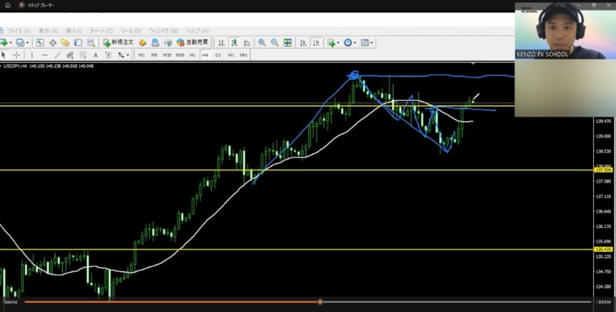This screenshot has height=312, width=616.
Task: Expand the periodicity clock dropdown
Action: [354, 43]
